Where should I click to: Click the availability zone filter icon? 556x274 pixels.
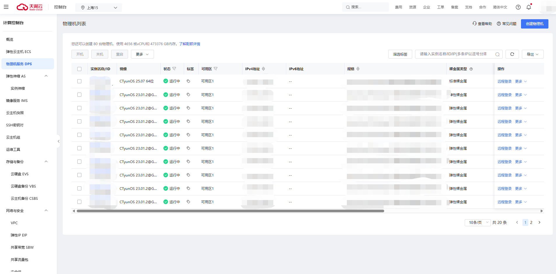point(216,69)
